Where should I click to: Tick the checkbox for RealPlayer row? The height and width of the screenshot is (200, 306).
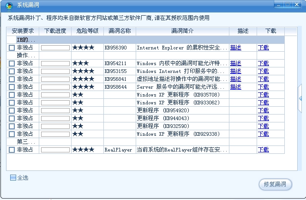[12, 150]
